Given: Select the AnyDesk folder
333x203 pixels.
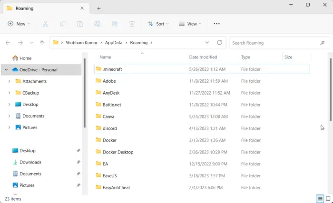Looking at the screenshot, I should [x=202, y=93].
